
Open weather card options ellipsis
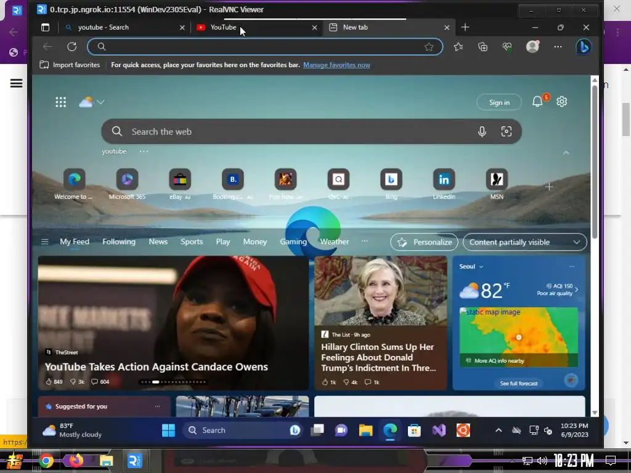tap(572, 266)
